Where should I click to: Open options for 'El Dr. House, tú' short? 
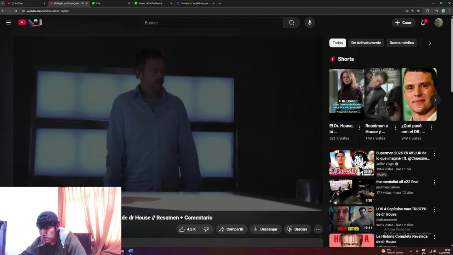(360, 127)
